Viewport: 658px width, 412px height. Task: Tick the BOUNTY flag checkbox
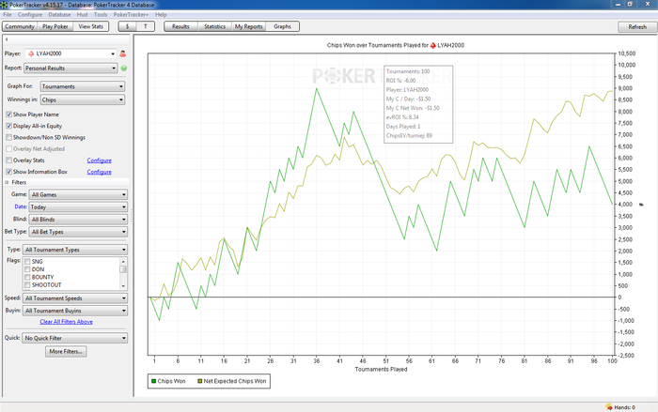(x=27, y=277)
